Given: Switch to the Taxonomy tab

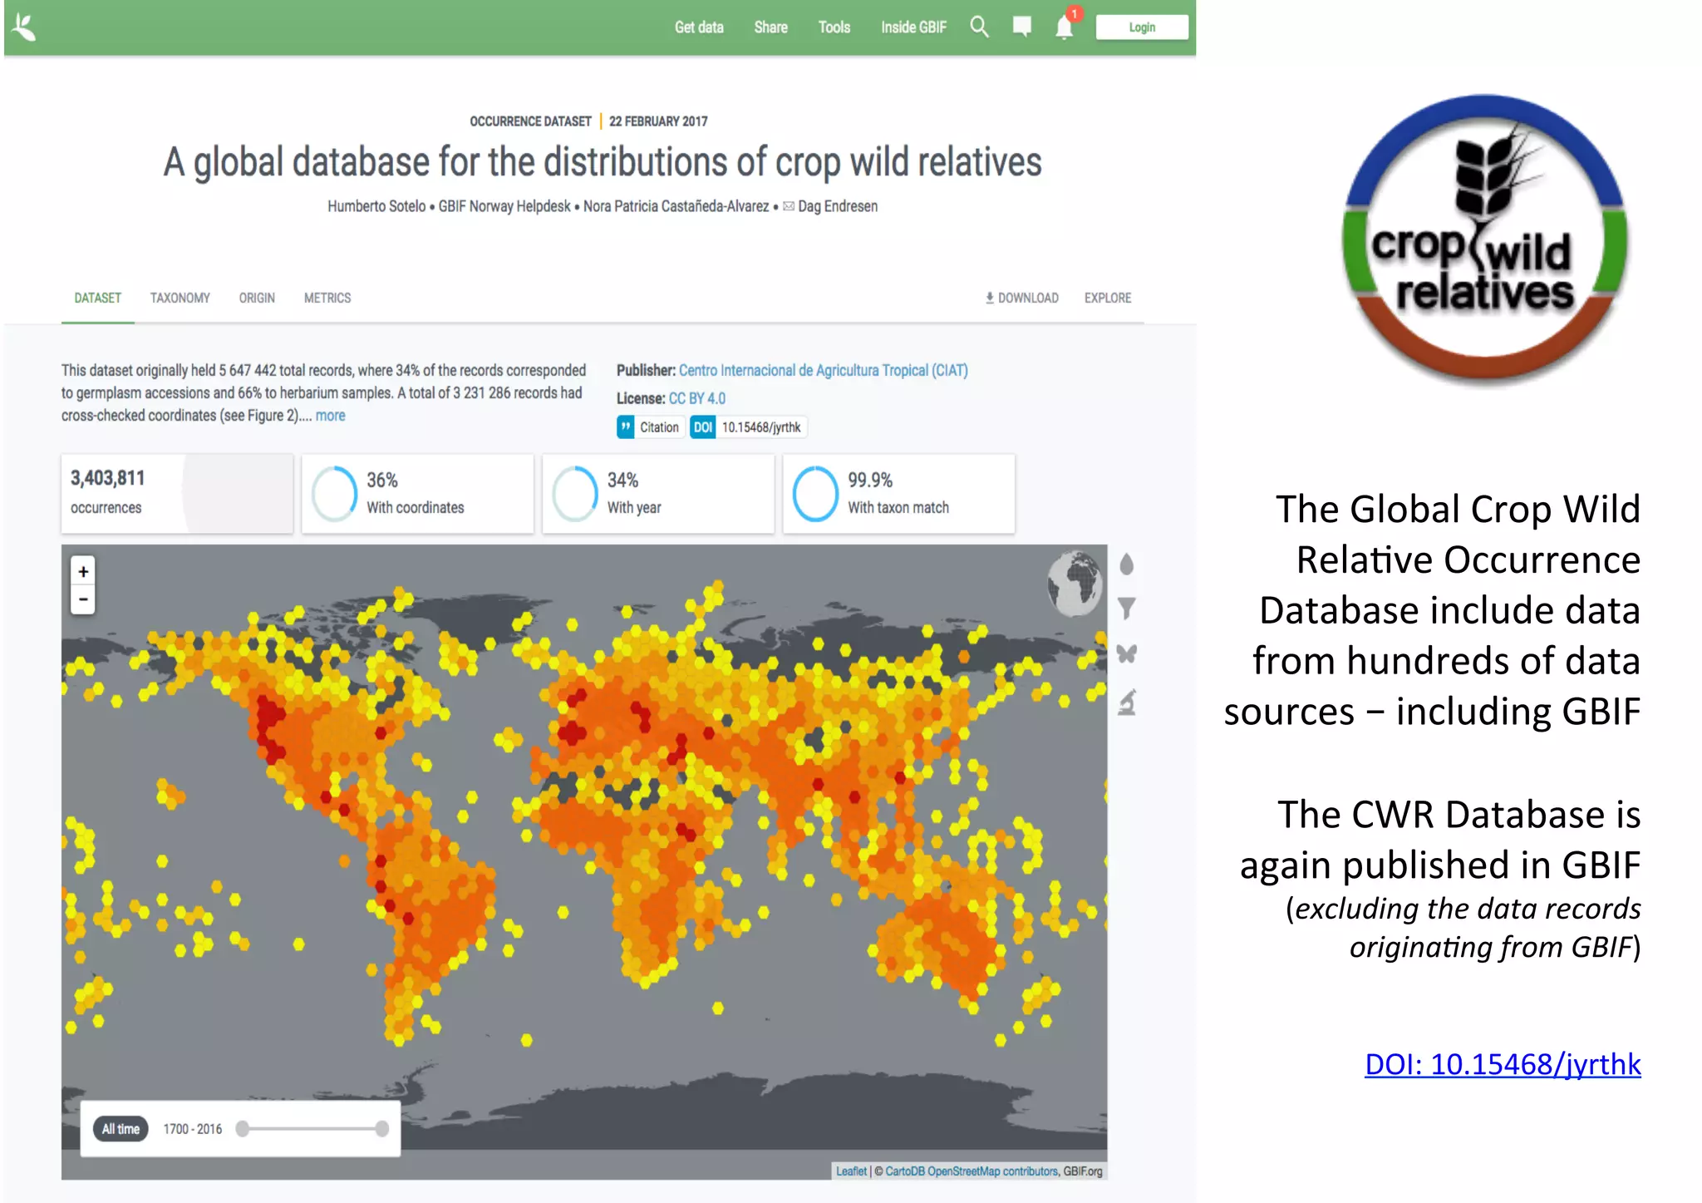Looking at the screenshot, I should tap(180, 298).
